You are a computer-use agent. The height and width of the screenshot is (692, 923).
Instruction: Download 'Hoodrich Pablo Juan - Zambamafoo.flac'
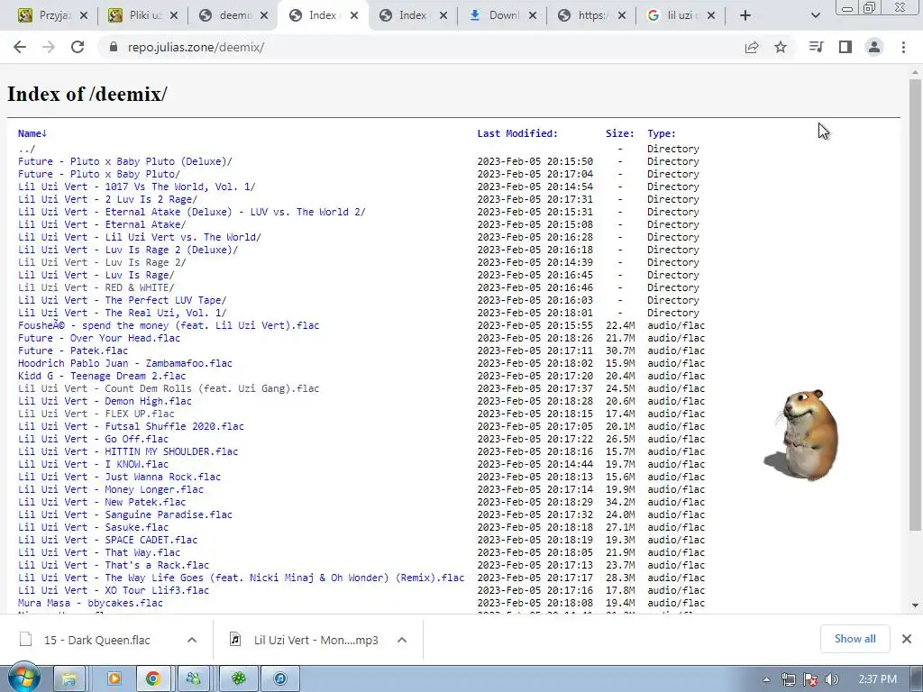click(124, 363)
